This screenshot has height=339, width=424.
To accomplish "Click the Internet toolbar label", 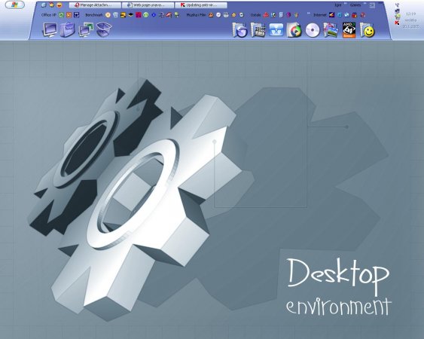I will (x=320, y=15).
